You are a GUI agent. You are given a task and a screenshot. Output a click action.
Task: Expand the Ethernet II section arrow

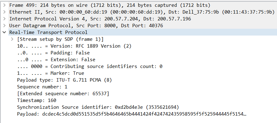pyautogui.click(x=4, y=12)
